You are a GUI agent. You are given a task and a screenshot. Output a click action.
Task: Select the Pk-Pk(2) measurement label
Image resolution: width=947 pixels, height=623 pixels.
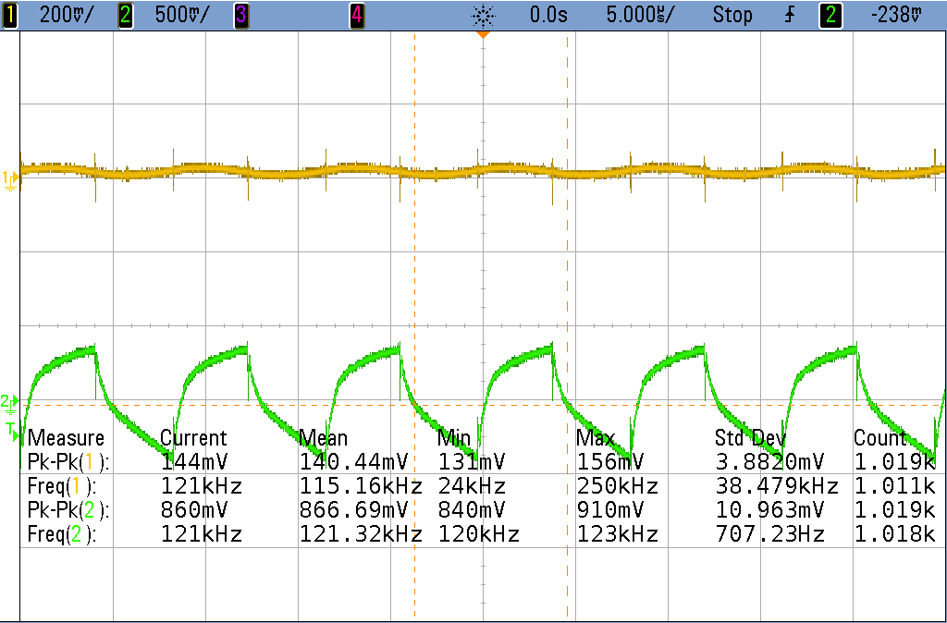(68, 510)
